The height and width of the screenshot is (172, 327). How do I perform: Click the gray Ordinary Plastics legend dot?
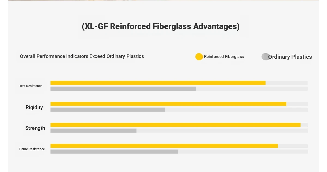(265, 57)
